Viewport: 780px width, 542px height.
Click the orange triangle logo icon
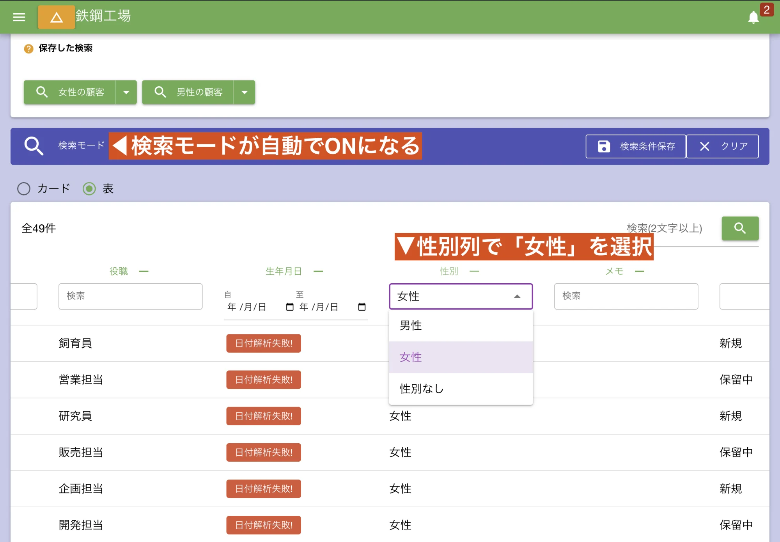pyautogui.click(x=57, y=17)
